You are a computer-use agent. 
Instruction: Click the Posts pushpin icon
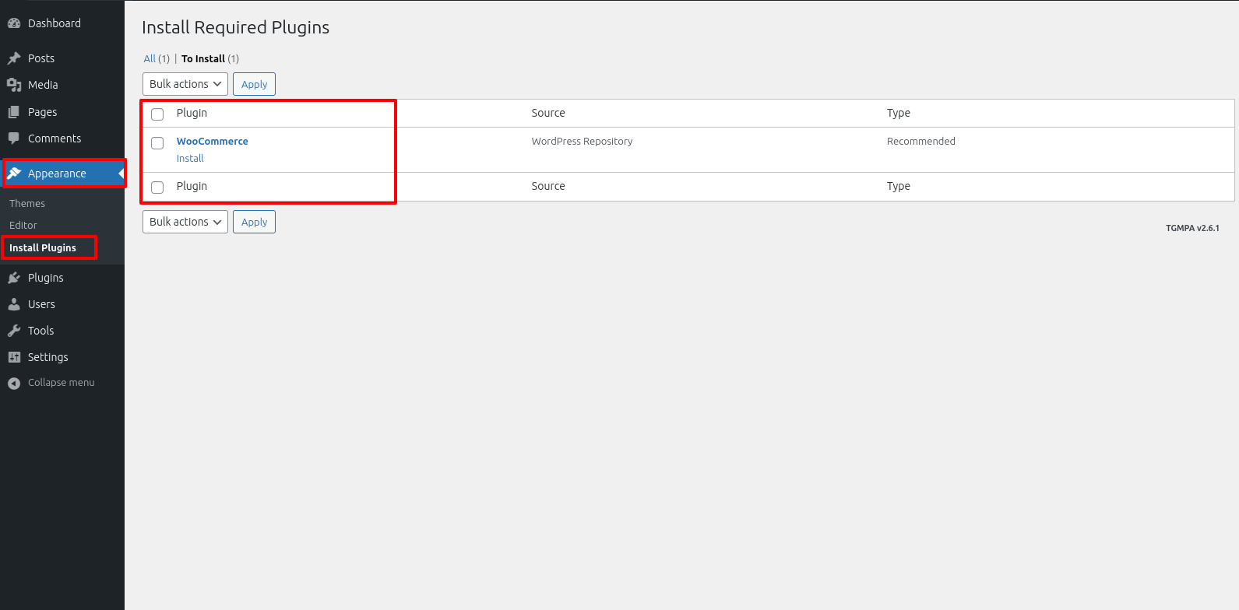click(14, 58)
